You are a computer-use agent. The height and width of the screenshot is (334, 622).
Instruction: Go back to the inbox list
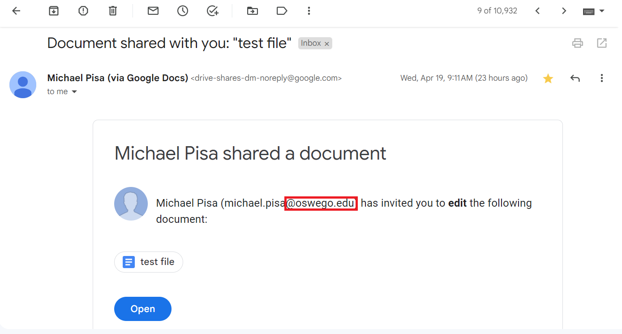click(x=17, y=11)
